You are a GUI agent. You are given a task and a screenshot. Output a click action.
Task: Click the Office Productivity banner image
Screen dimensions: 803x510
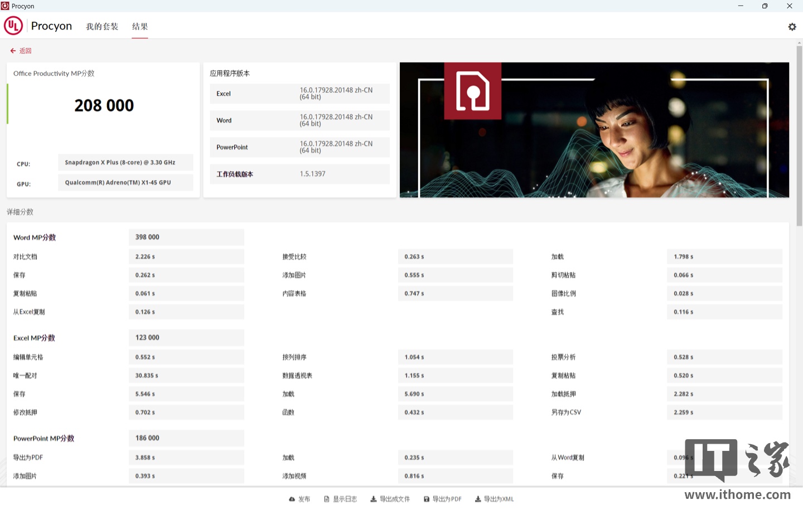(x=594, y=130)
